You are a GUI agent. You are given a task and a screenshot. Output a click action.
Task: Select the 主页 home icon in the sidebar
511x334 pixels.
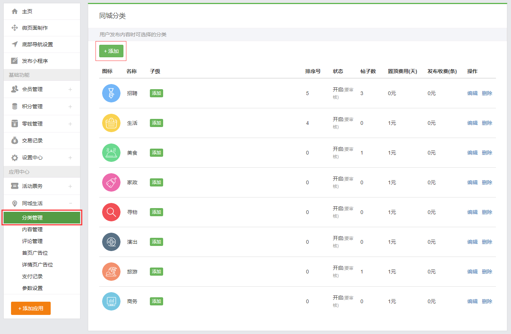[x=15, y=11]
